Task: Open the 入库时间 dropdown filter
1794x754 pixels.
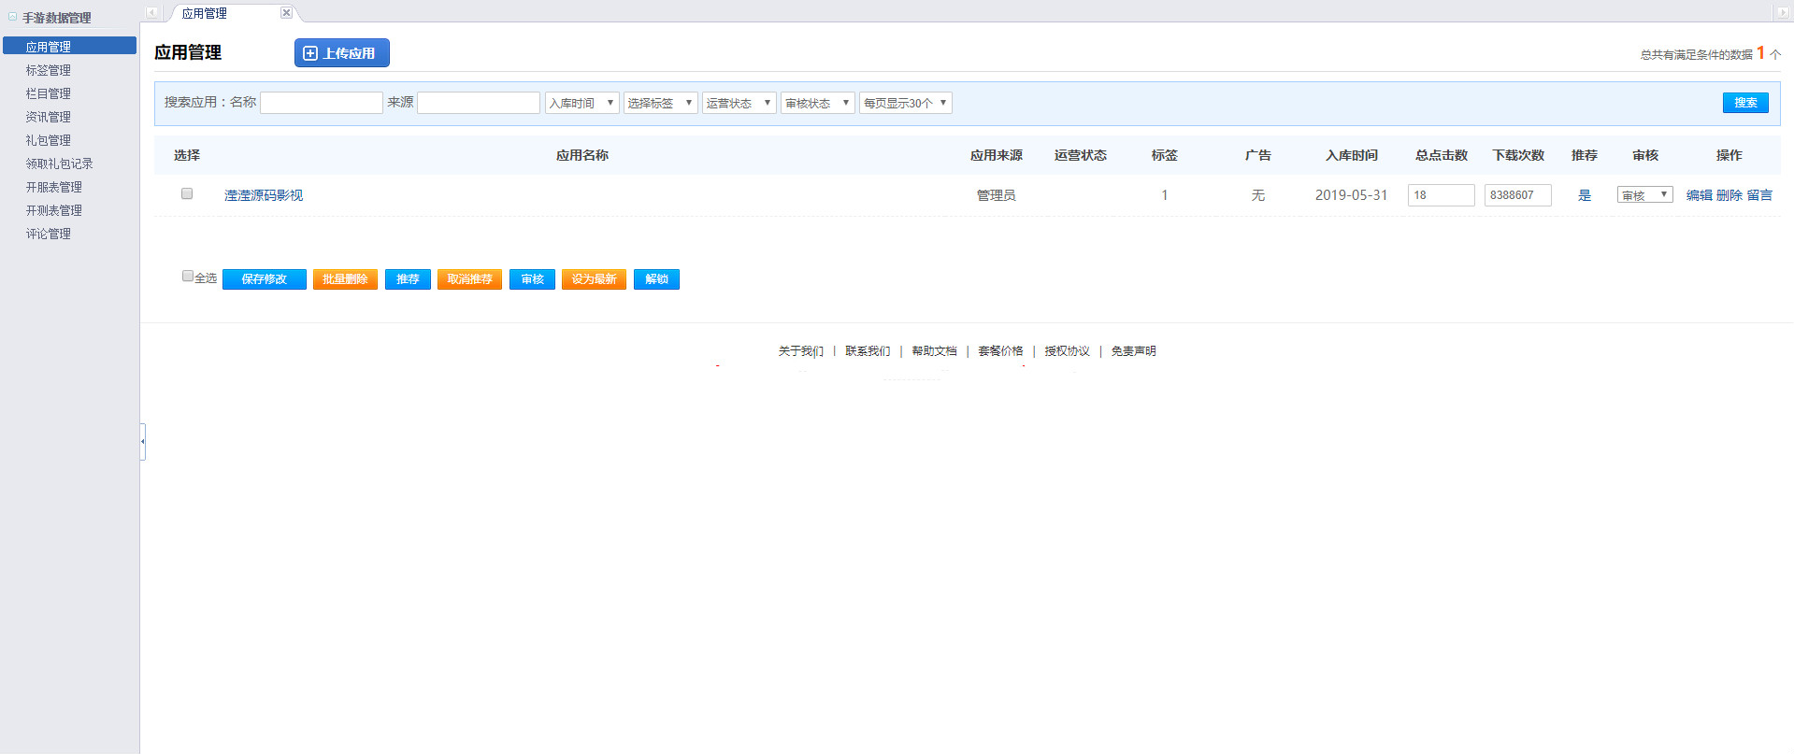Action: tap(581, 103)
